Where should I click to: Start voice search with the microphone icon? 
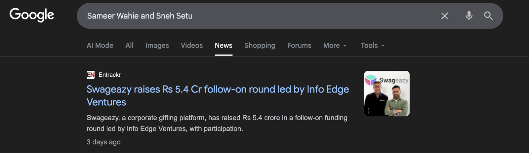[x=469, y=16]
